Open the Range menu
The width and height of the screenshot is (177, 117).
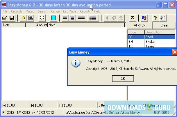pos(55,11)
